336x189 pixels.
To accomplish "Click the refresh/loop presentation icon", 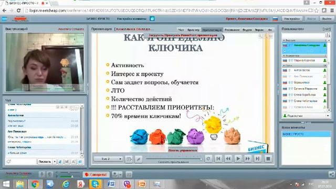I will [x=208, y=159].
